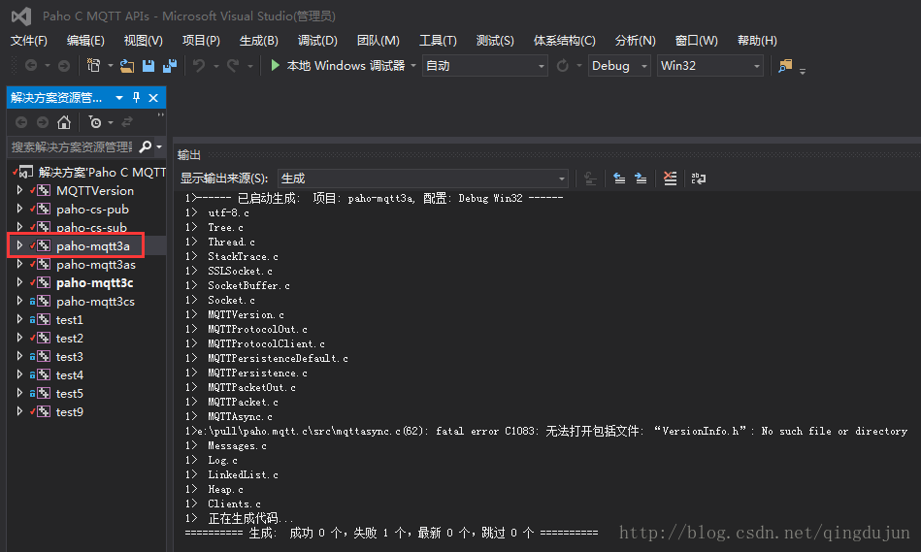The image size is (921, 552).
Task: Expand the test9 project node
Action: pyautogui.click(x=19, y=411)
